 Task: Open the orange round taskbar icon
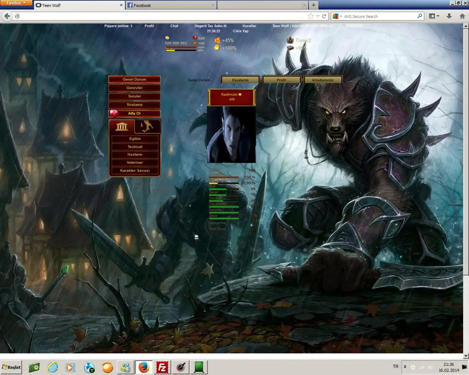(107, 367)
